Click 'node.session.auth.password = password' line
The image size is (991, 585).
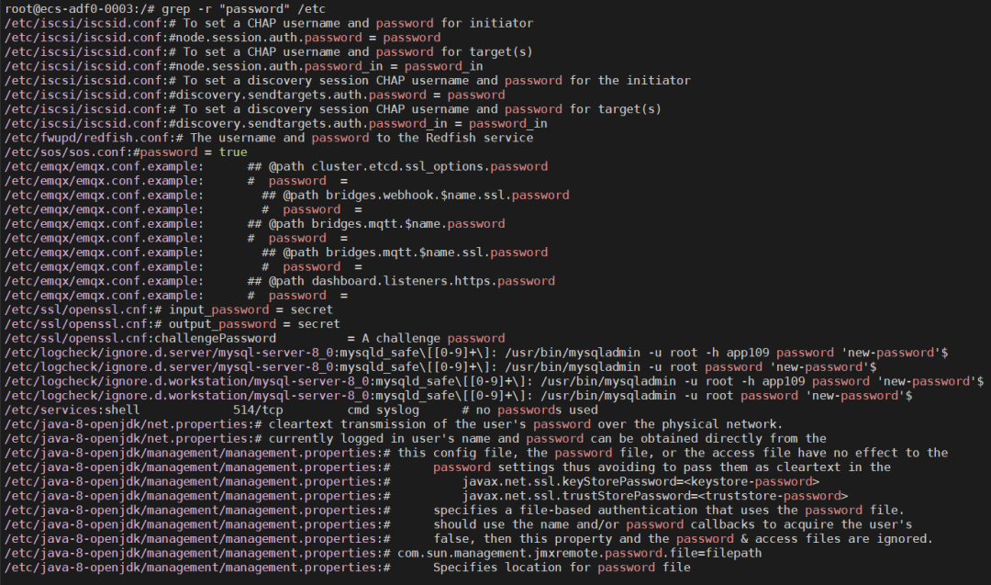222,38
